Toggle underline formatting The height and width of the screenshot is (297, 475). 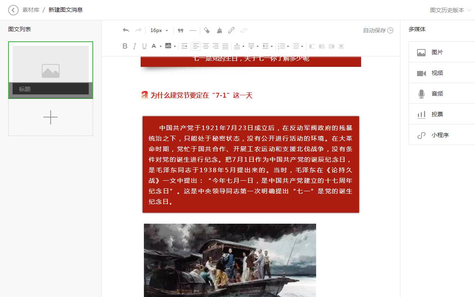[144, 46]
